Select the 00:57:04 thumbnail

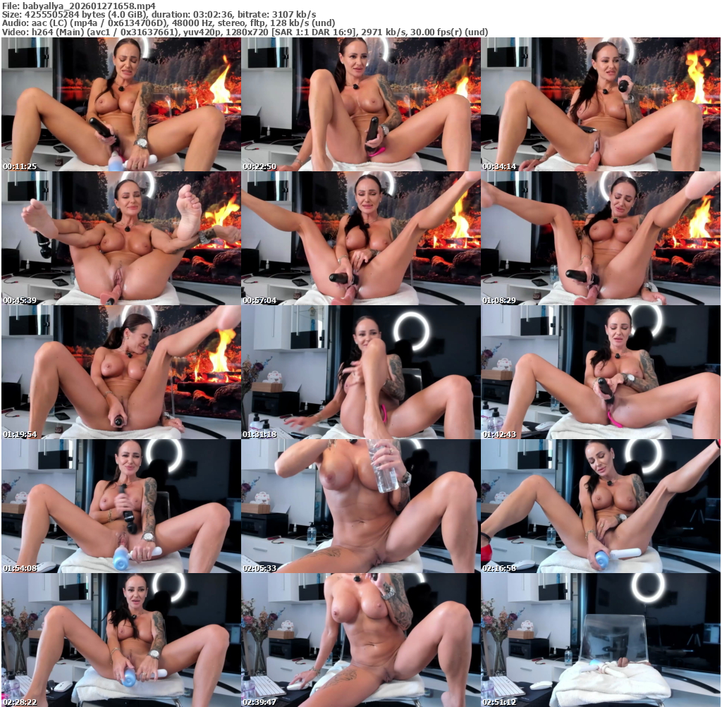pyautogui.click(x=361, y=238)
